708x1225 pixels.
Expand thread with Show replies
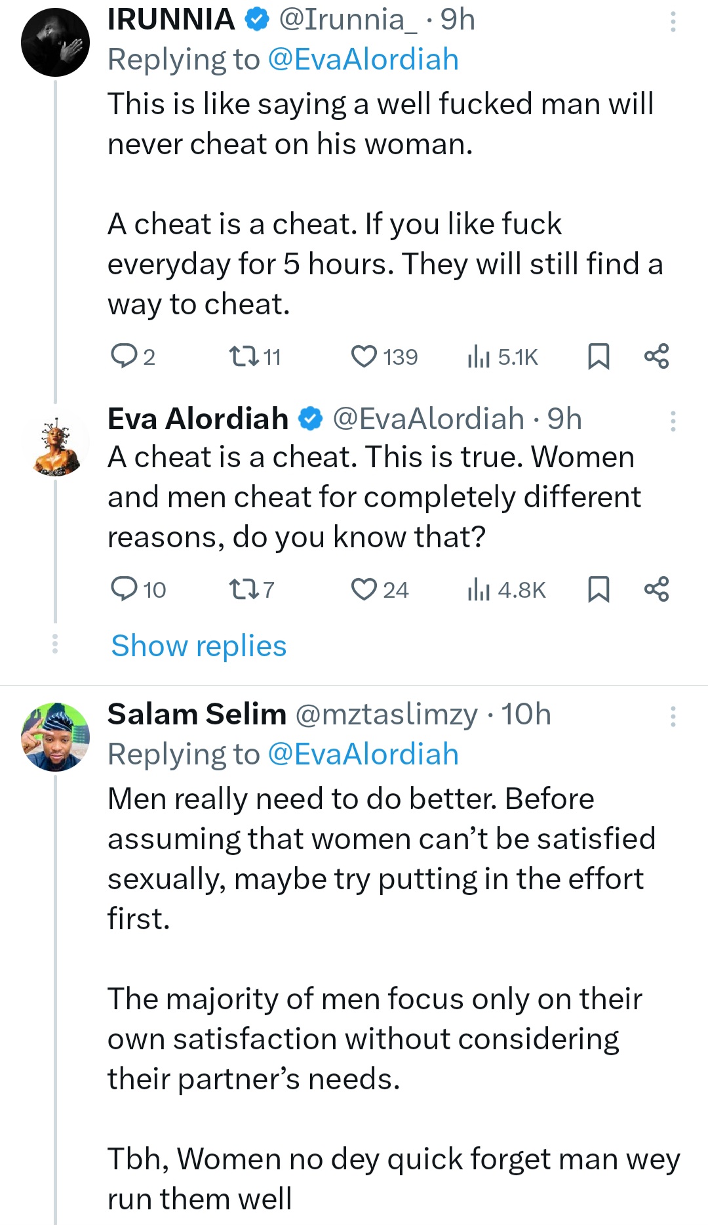[199, 646]
